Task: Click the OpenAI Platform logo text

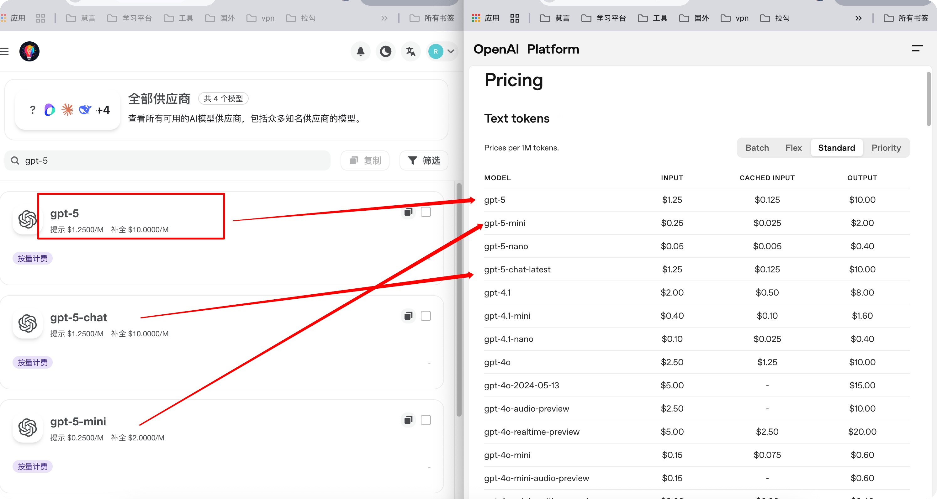Action: 526,49
